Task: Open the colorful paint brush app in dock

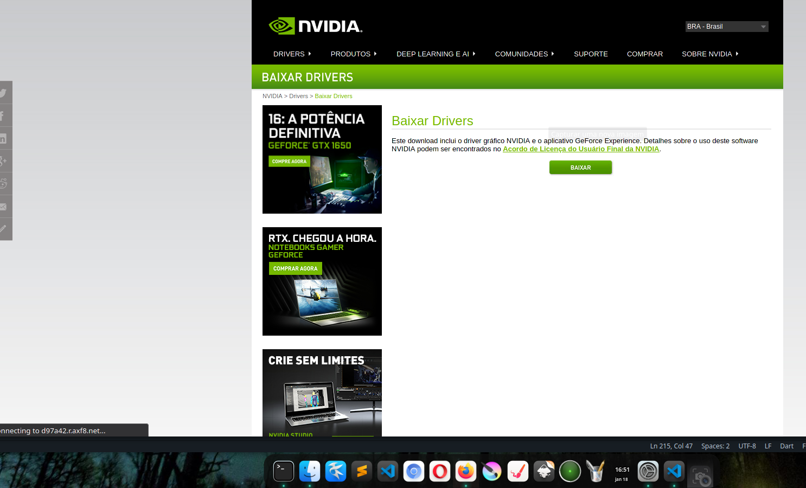Action: (x=492, y=471)
